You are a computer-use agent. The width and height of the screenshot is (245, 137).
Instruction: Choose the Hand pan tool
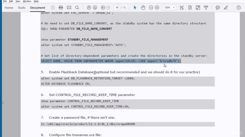(x=143, y=8)
